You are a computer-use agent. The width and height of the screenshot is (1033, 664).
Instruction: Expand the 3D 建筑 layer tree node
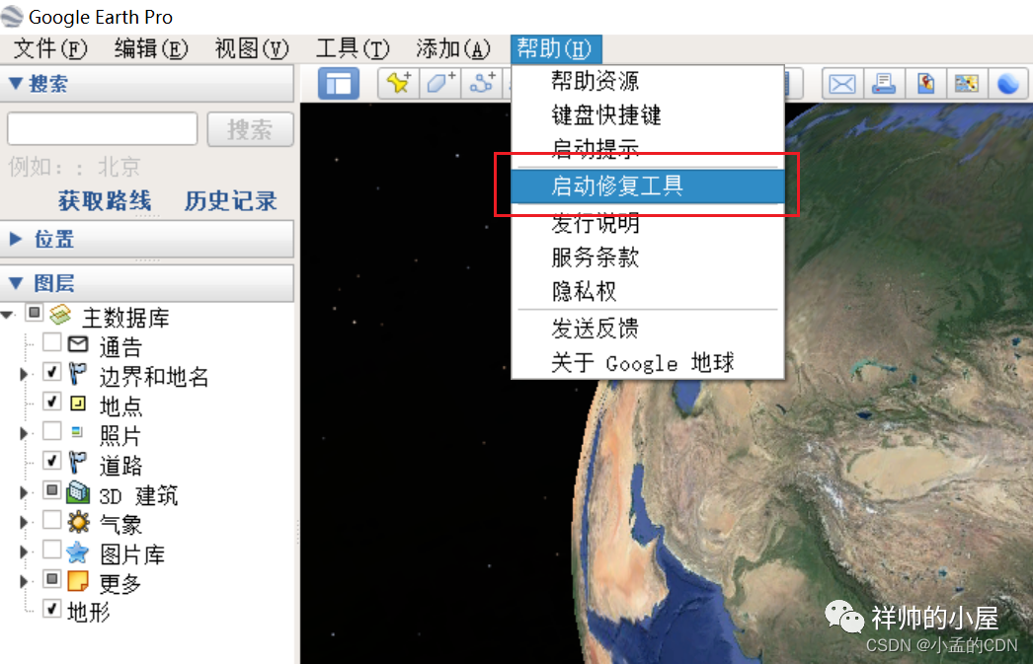pyautogui.click(x=25, y=493)
